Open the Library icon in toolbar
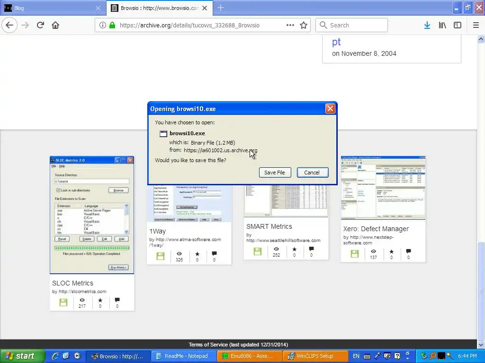 pyautogui.click(x=442, y=25)
